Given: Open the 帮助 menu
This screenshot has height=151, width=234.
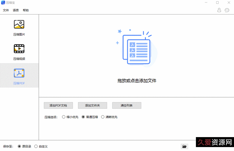Looking at the screenshot, I should coord(26,10).
